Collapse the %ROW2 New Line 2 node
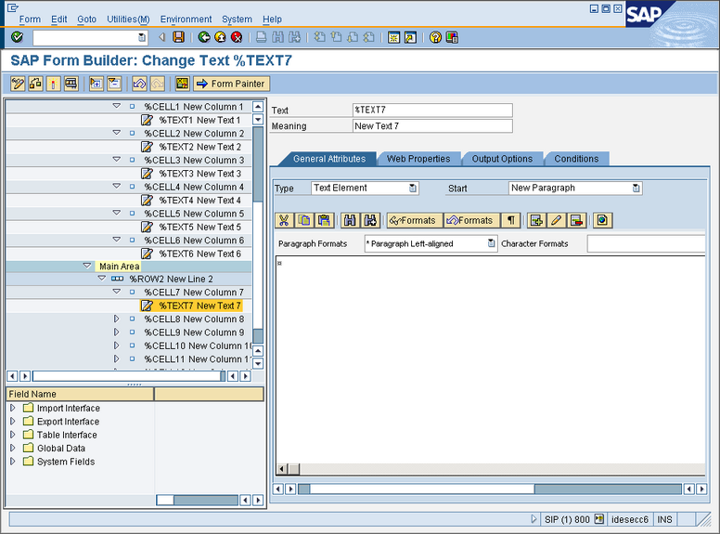The image size is (720, 534). tap(102, 279)
